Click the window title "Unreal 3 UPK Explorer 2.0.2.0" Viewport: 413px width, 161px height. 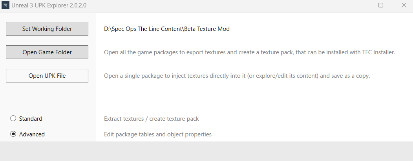tap(49, 5)
